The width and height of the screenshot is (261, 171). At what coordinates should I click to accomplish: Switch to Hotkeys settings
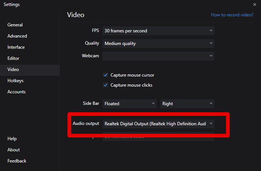tap(15, 81)
